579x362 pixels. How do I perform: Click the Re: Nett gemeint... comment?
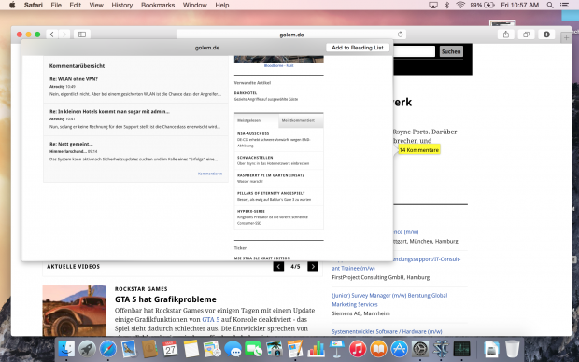pyautogui.click(x=71, y=144)
